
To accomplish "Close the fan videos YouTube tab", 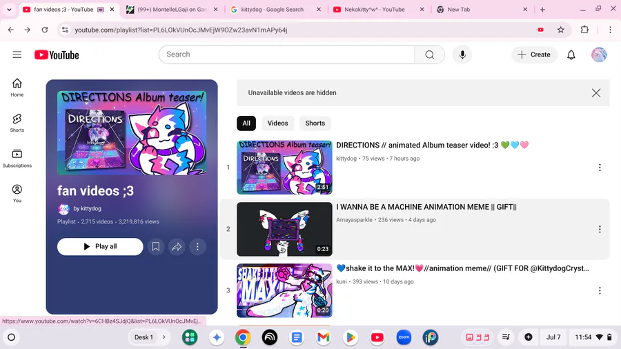I will [x=112, y=10].
